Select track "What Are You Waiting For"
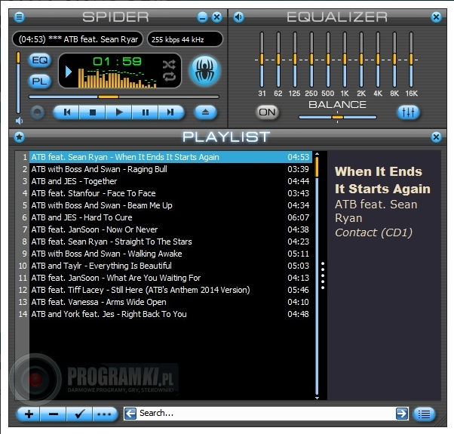The height and width of the screenshot is (434, 454). [170, 278]
